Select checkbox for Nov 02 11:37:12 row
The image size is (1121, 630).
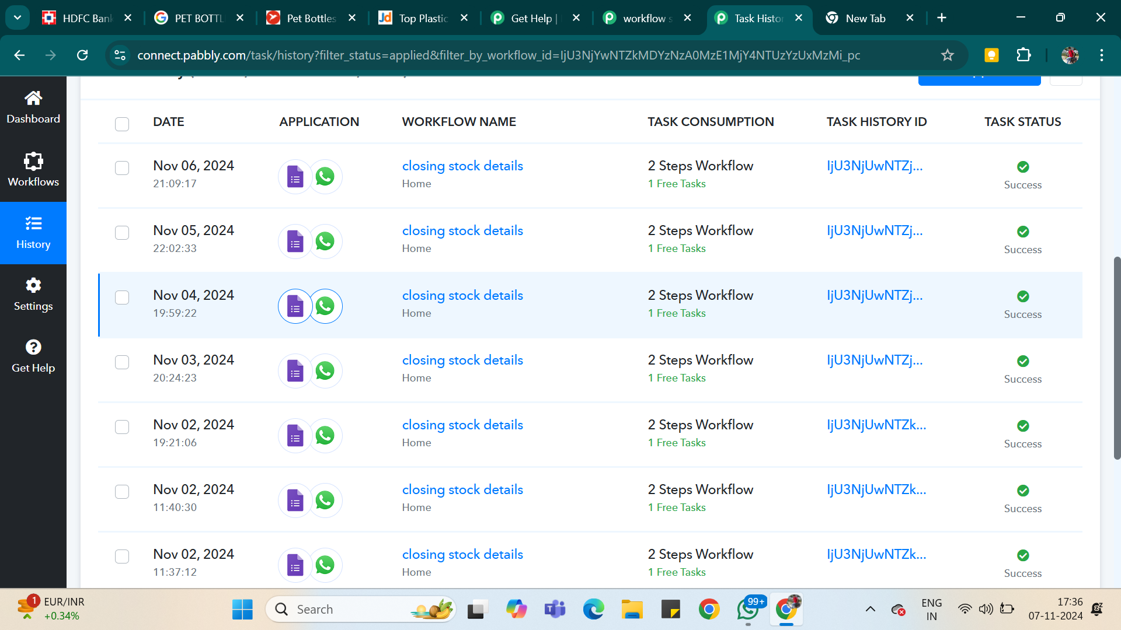pos(122,556)
